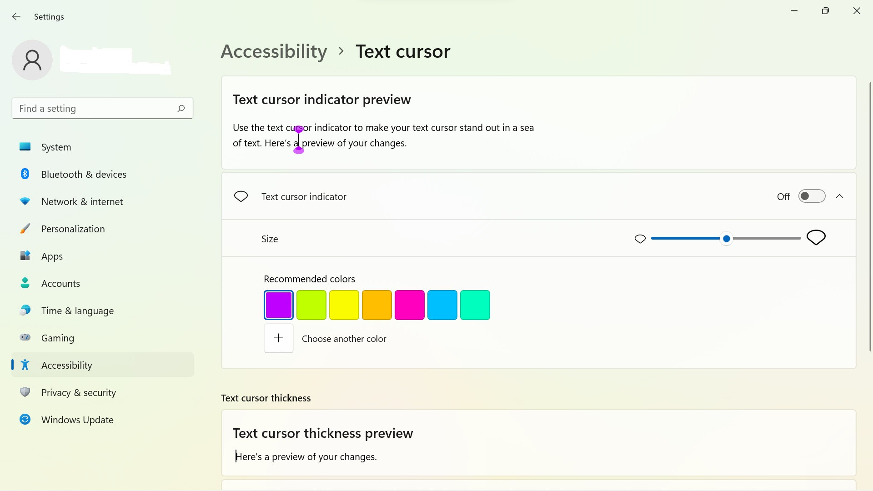Click Choose another color label
The image size is (873, 491).
(x=344, y=339)
